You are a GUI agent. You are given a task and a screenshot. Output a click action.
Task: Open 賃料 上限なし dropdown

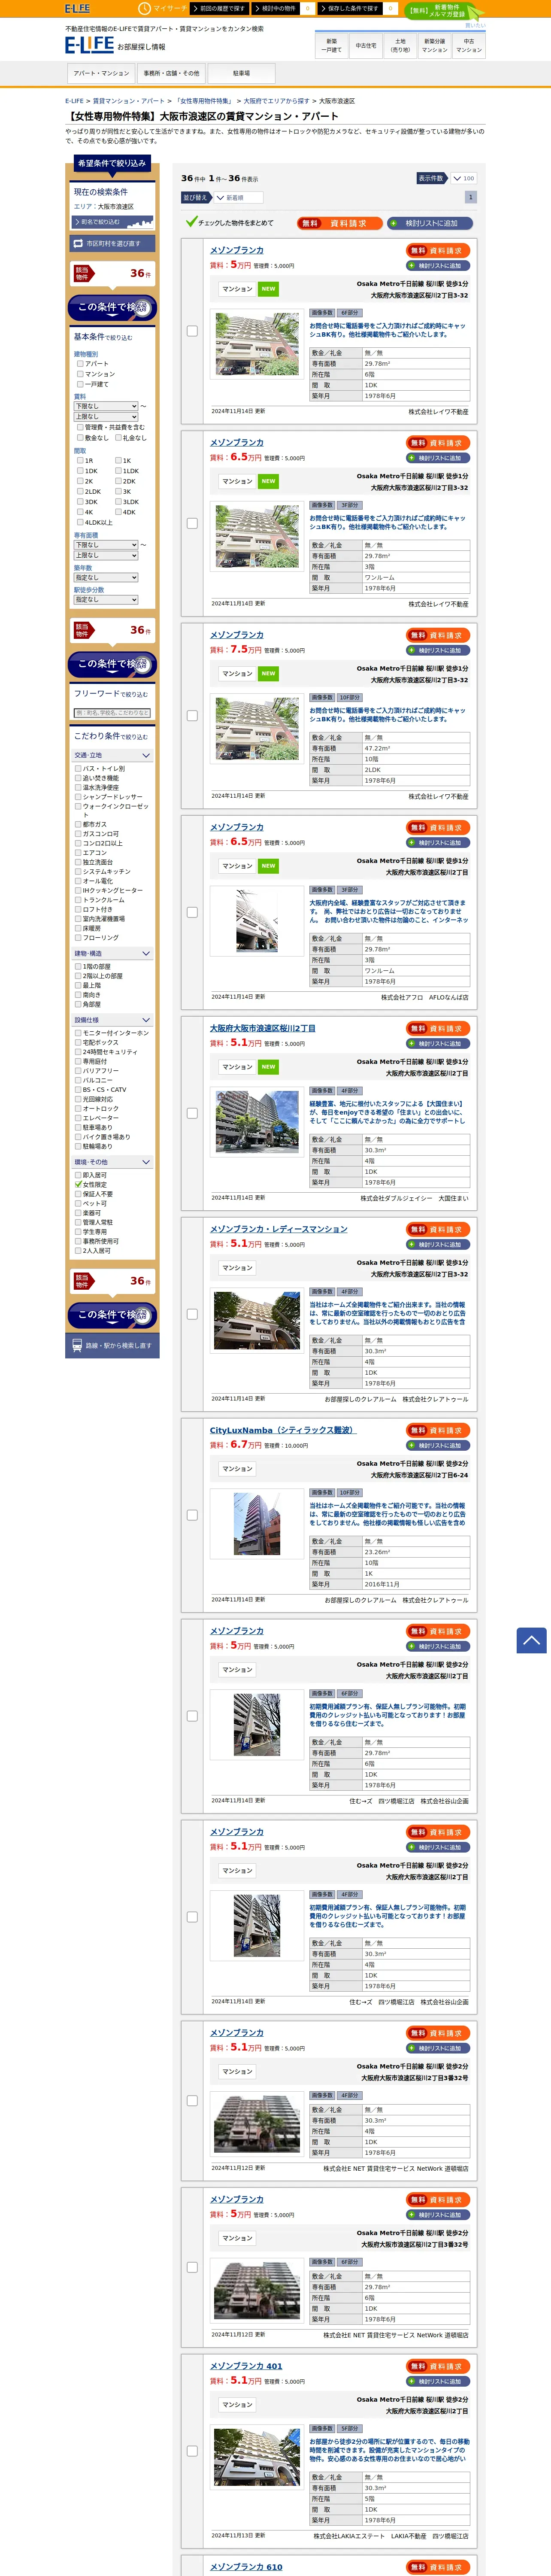tap(105, 416)
